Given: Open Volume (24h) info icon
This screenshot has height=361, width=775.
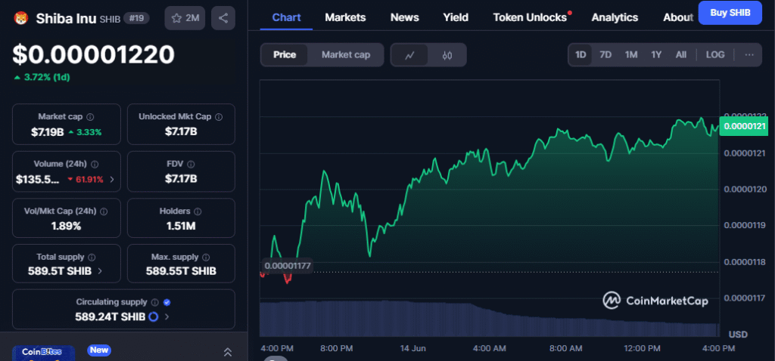Looking at the screenshot, I should [x=95, y=164].
